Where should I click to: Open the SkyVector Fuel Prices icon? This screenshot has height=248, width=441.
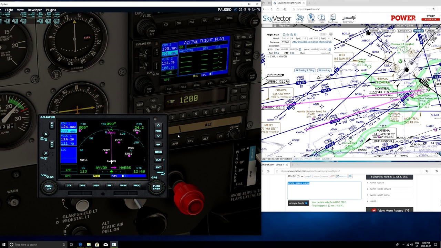[x=333, y=19]
